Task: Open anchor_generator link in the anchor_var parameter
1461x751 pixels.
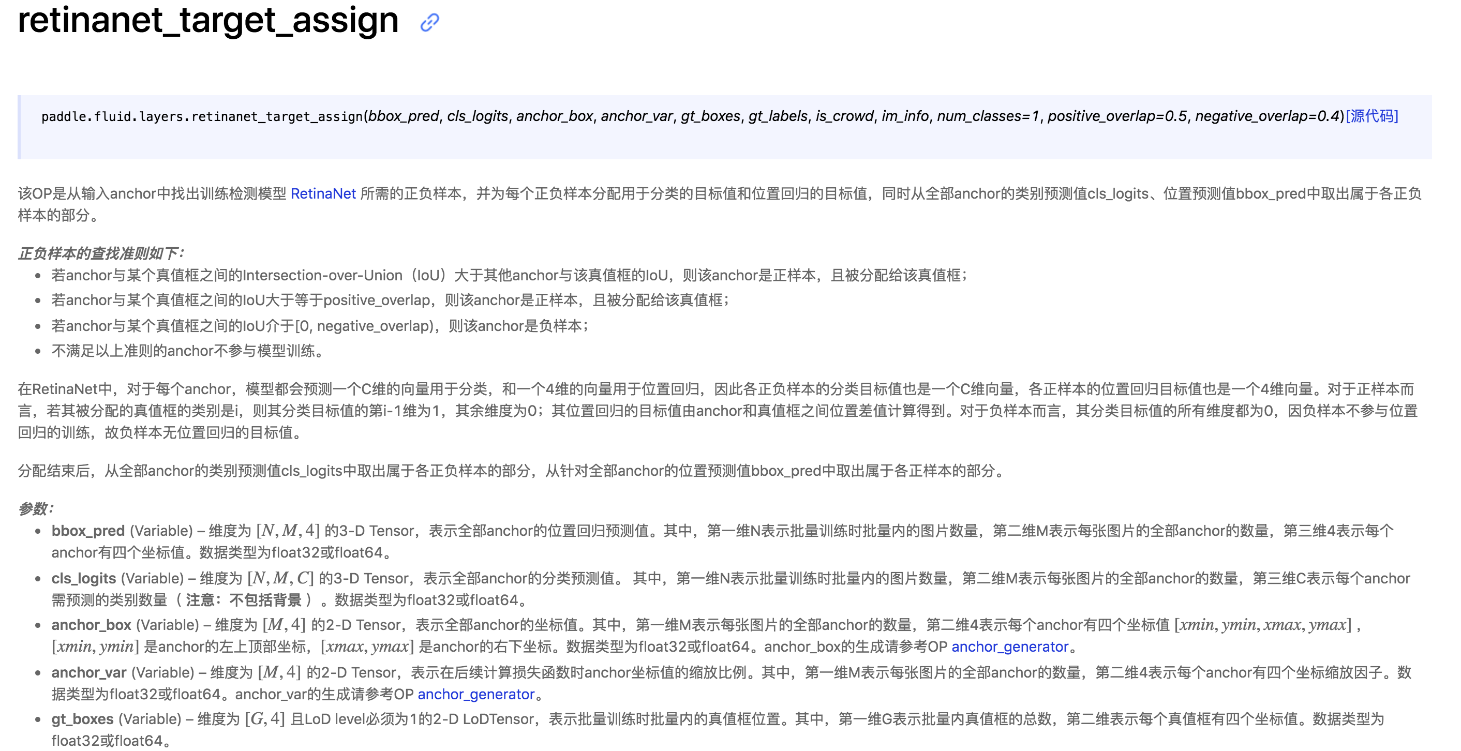Action: [476, 694]
